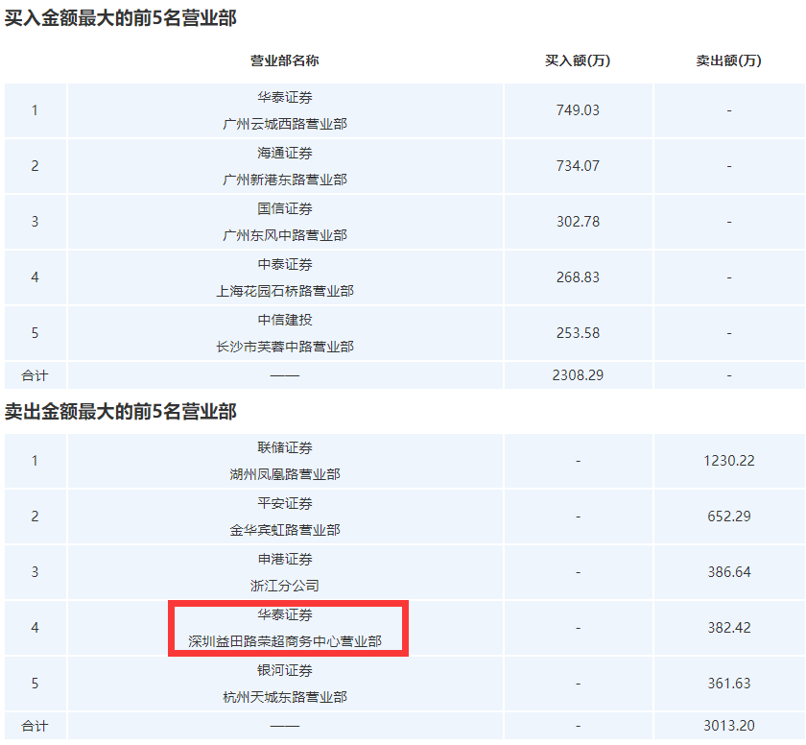Click rank number 5 beside 银河证券
Image resolution: width=806 pixels, height=745 pixels.
(x=35, y=683)
